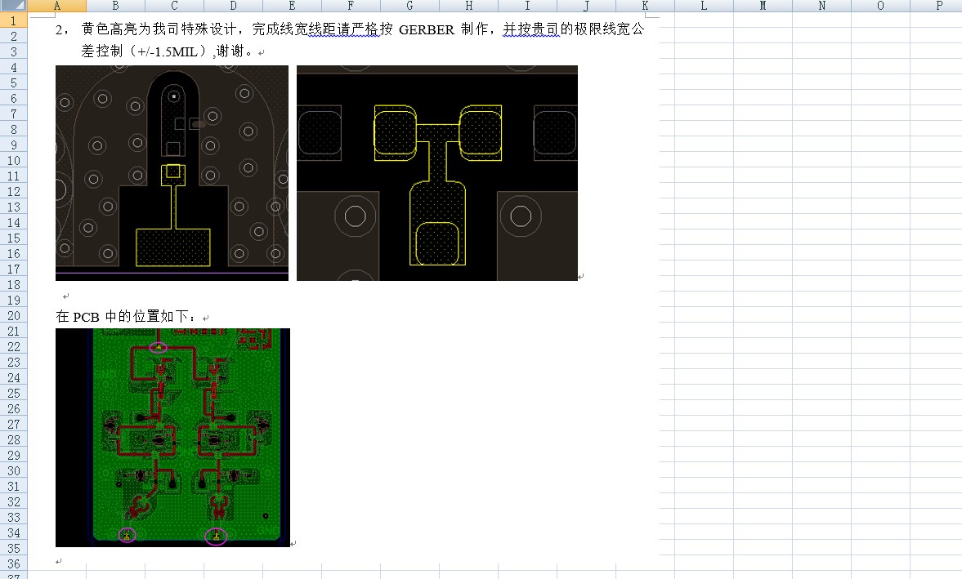The width and height of the screenshot is (962, 579).
Task: Select row 36 header
Action: click(14, 563)
